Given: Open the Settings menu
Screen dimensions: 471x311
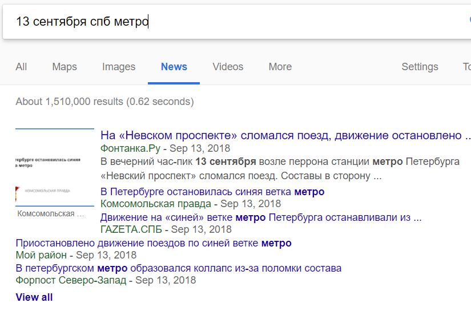Looking at the screenshot, I should (x=420, y=67).
